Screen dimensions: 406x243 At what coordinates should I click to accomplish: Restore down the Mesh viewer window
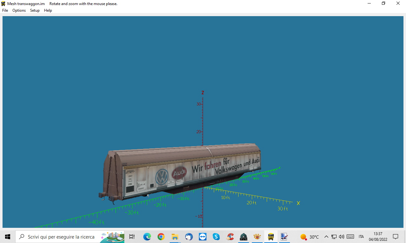pyautogui.click(x=383, y=3)
